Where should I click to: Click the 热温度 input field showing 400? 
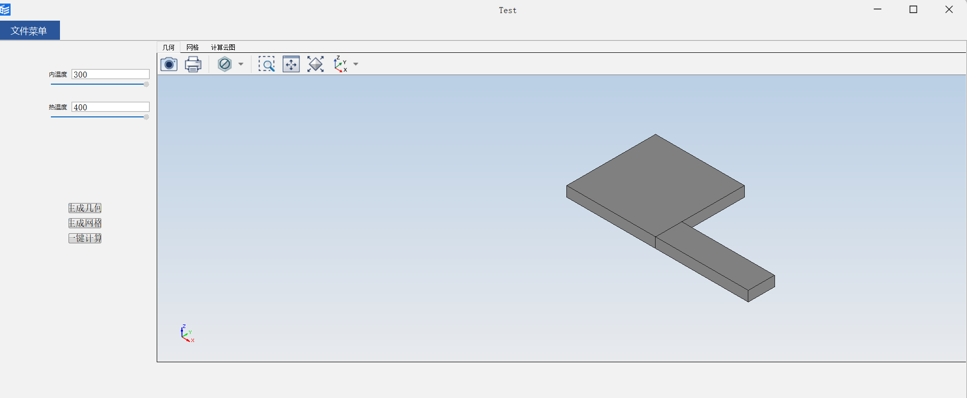click(x=110, y=107)
